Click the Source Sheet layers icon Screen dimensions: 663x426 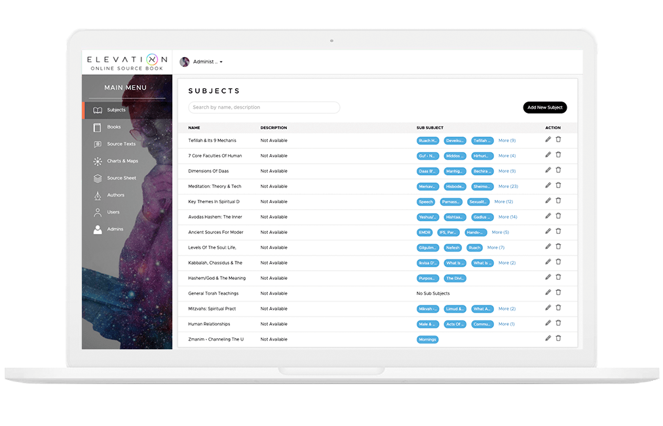click(98, 178)
